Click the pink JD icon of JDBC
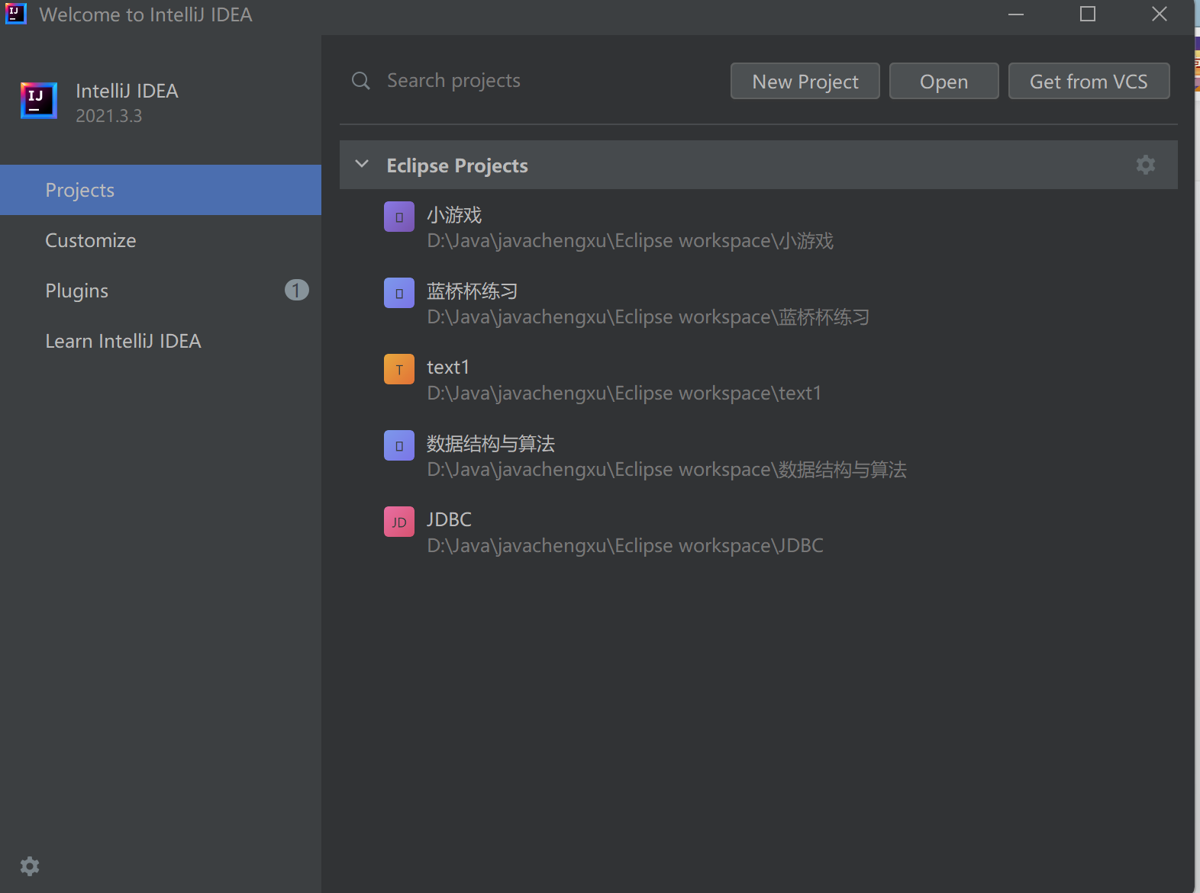 399,522
